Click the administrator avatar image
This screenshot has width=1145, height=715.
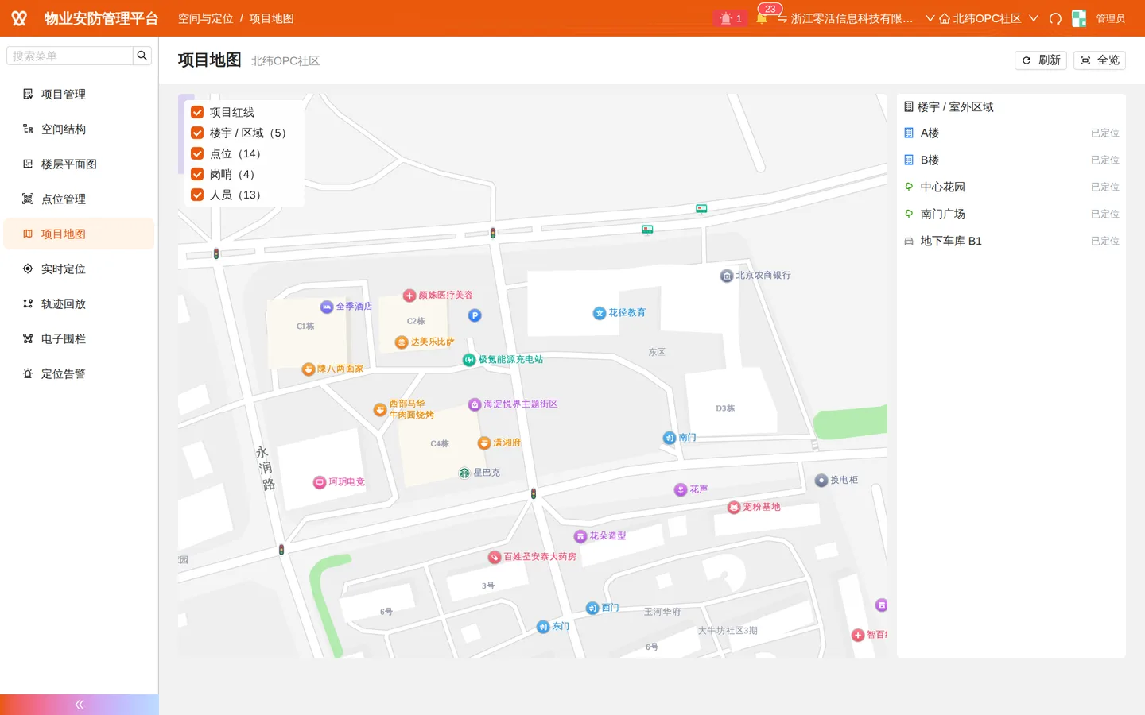tap(1079, 18)
